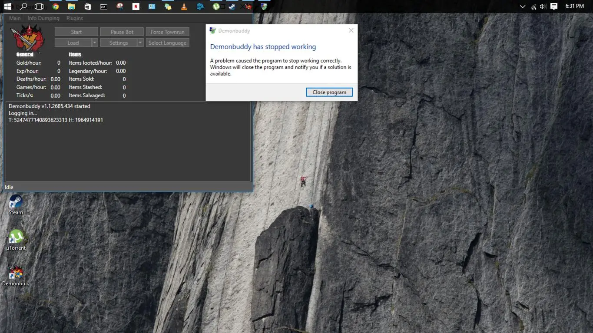Image resolution: width=593 pixels, height=333 pixels.
Task: Click the 'Demonbuddy has stopped working' heading
Action: (x=263, y=47)
